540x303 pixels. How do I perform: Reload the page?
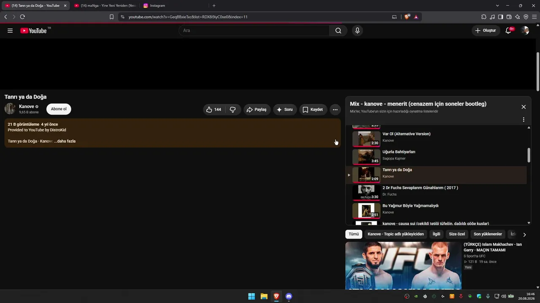tap(22, 17)
